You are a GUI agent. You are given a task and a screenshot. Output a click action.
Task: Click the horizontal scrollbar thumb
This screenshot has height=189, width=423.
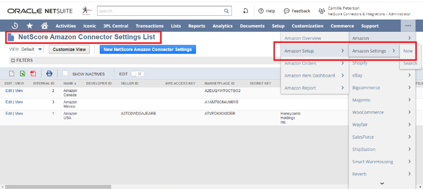tap(58, 187)
